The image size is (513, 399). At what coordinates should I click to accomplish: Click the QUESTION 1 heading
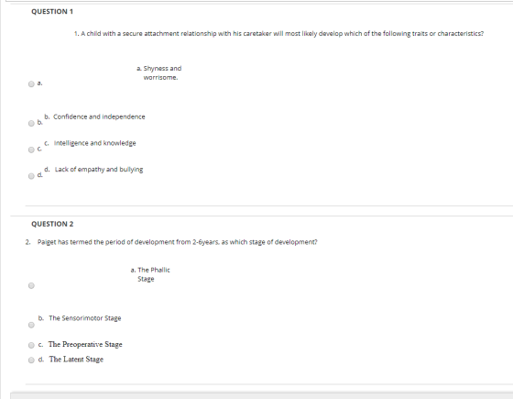point(52,11)
